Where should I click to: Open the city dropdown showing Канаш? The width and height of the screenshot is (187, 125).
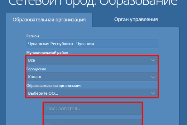(x=92, y=77)
